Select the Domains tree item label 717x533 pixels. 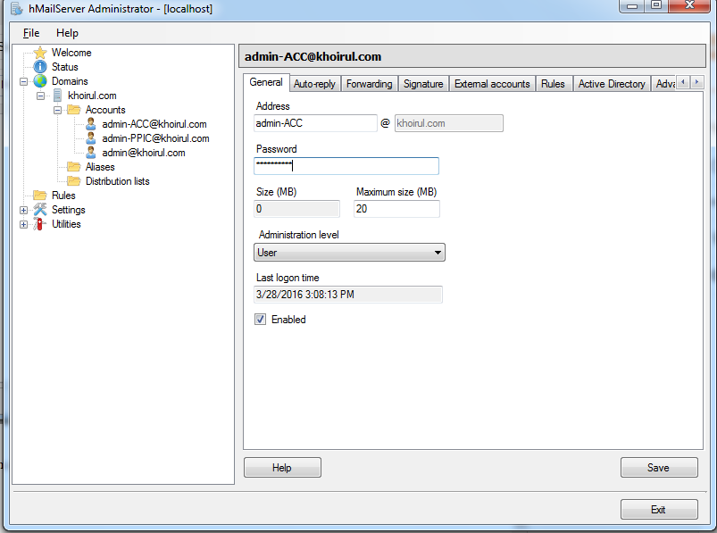tap(70, 81)
